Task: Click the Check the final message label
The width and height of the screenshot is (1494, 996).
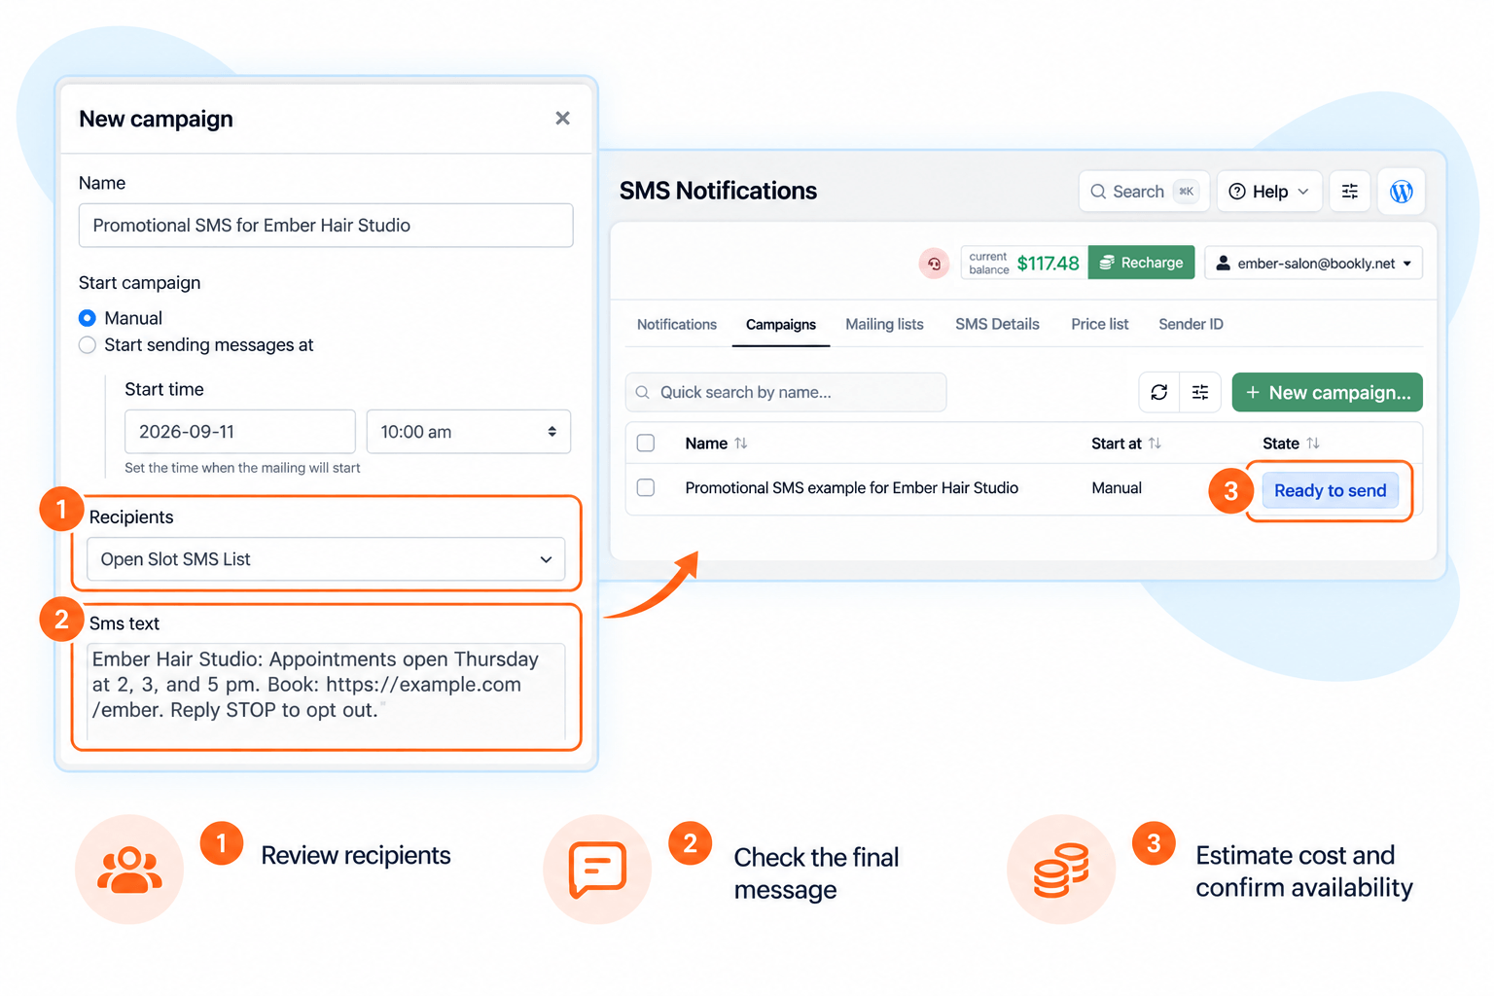Action: pyautogui.click(x=816, y=872)
